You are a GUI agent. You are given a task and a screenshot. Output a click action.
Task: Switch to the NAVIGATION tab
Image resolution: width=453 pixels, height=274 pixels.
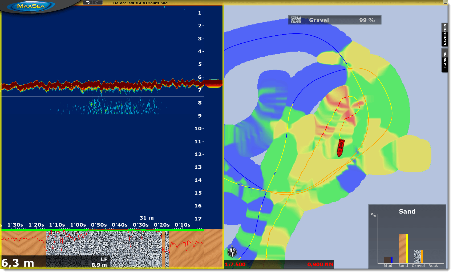445,35
